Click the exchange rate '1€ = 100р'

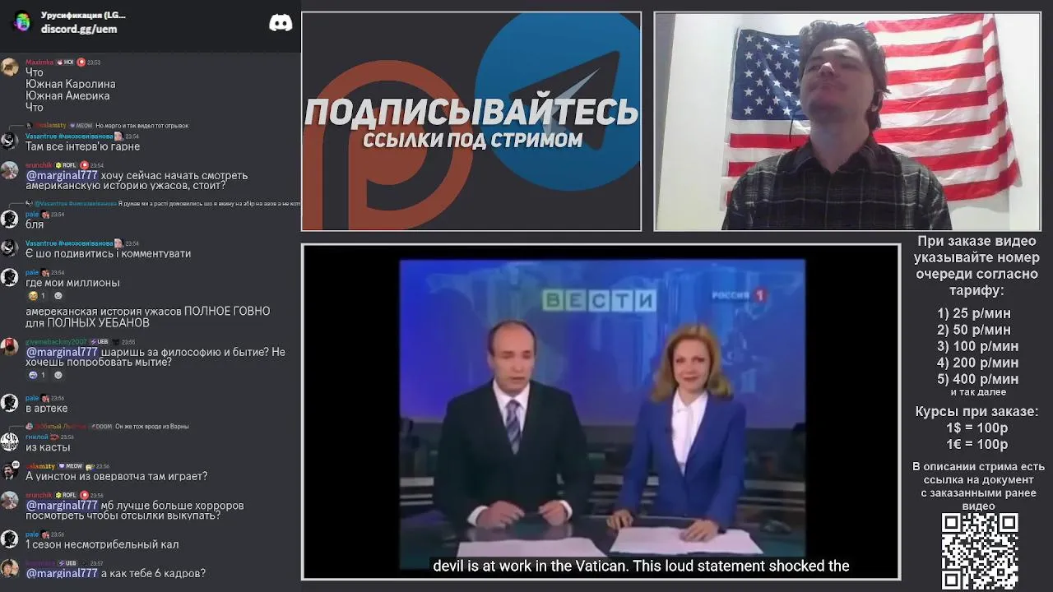pyautogui.click(x=976, y=444)
